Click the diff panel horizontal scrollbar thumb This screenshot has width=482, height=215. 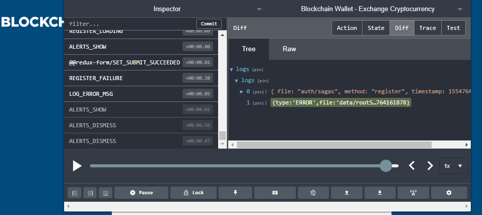click(x=334, y=145)
